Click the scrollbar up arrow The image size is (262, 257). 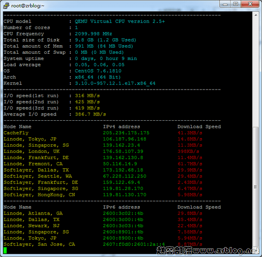[x=256, y=15]
